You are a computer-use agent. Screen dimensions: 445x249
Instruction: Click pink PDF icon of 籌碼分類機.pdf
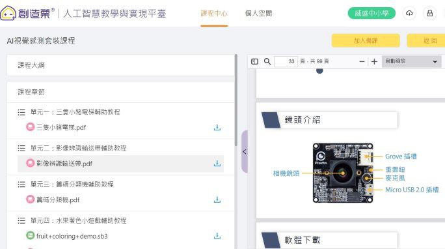(31, 199)
